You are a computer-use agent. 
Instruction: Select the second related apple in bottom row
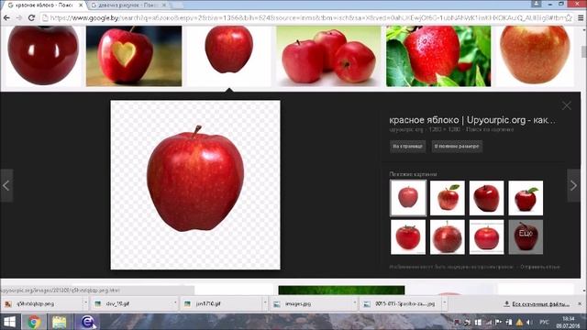tap(448, 237)
